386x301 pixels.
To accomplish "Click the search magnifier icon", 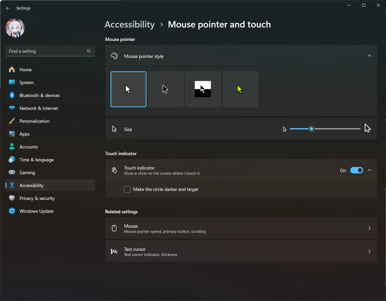I will coord(89,51).
